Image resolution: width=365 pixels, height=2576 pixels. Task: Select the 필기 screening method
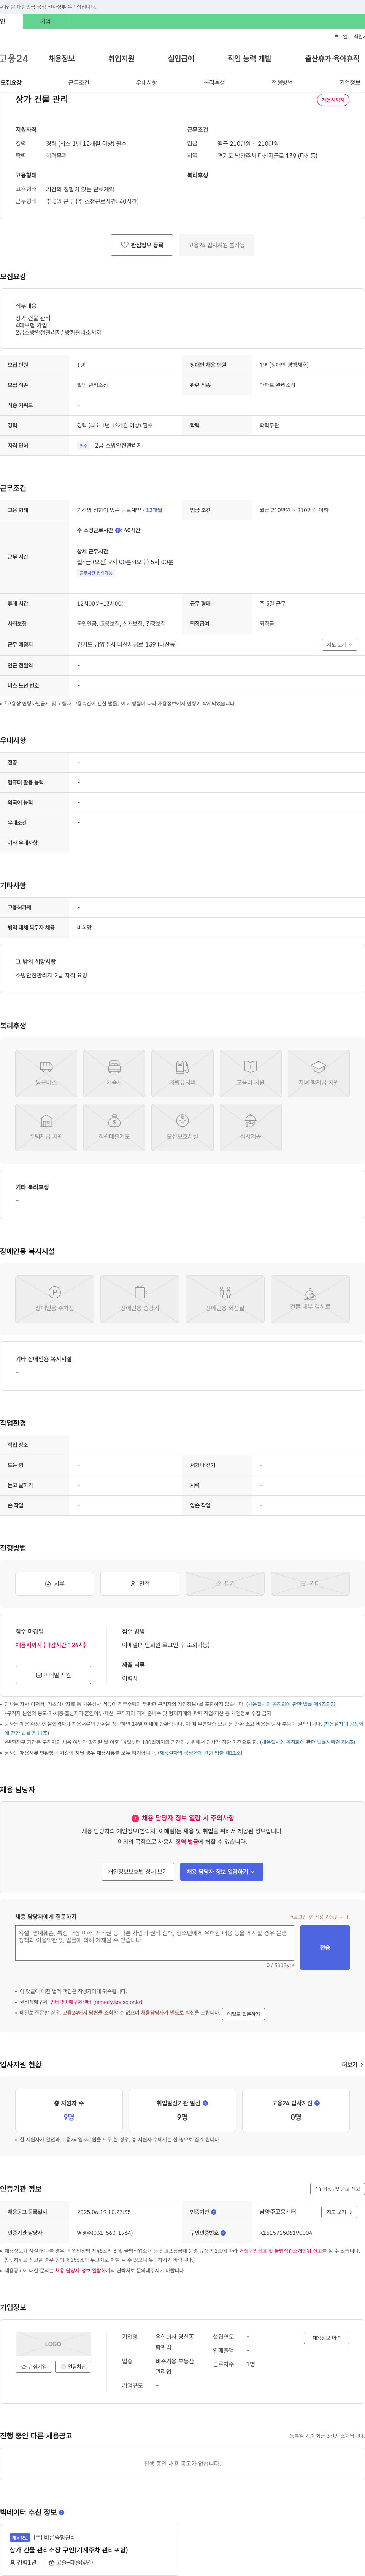[225, 1584]
